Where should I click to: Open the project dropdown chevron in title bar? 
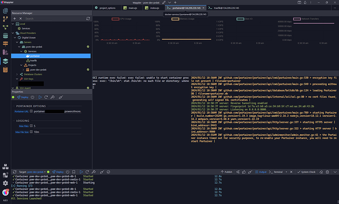tap(169, 2)
